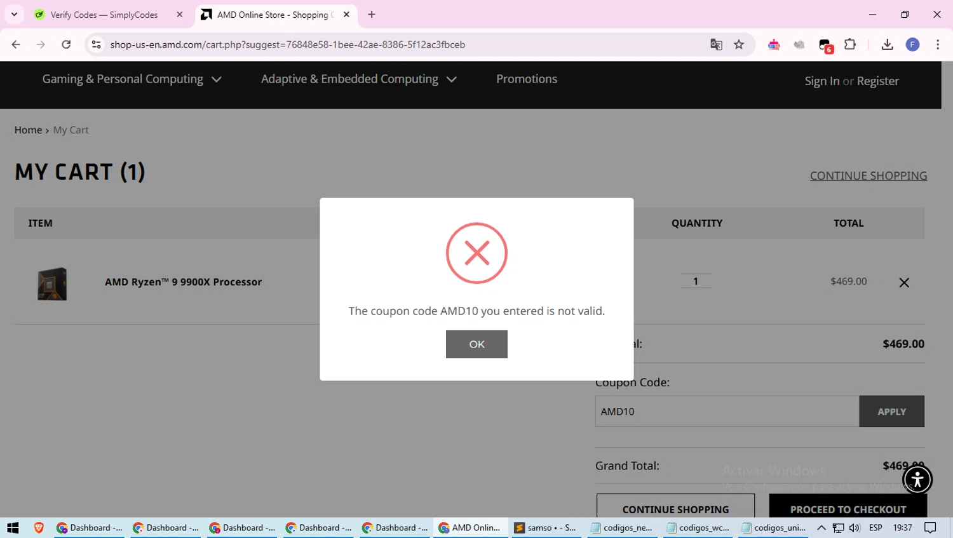The image size is (953, 538).
Task: Open the Chrome profile avatar
Action: (x=912, y=44)
